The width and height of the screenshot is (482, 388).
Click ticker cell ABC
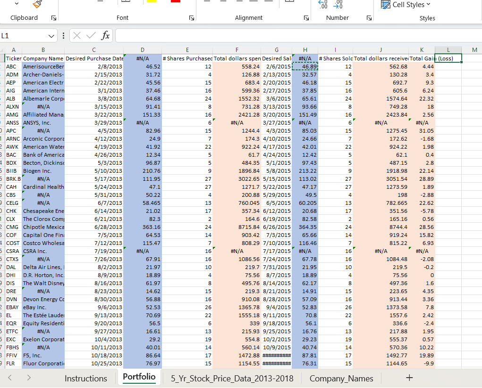point(14,67)
